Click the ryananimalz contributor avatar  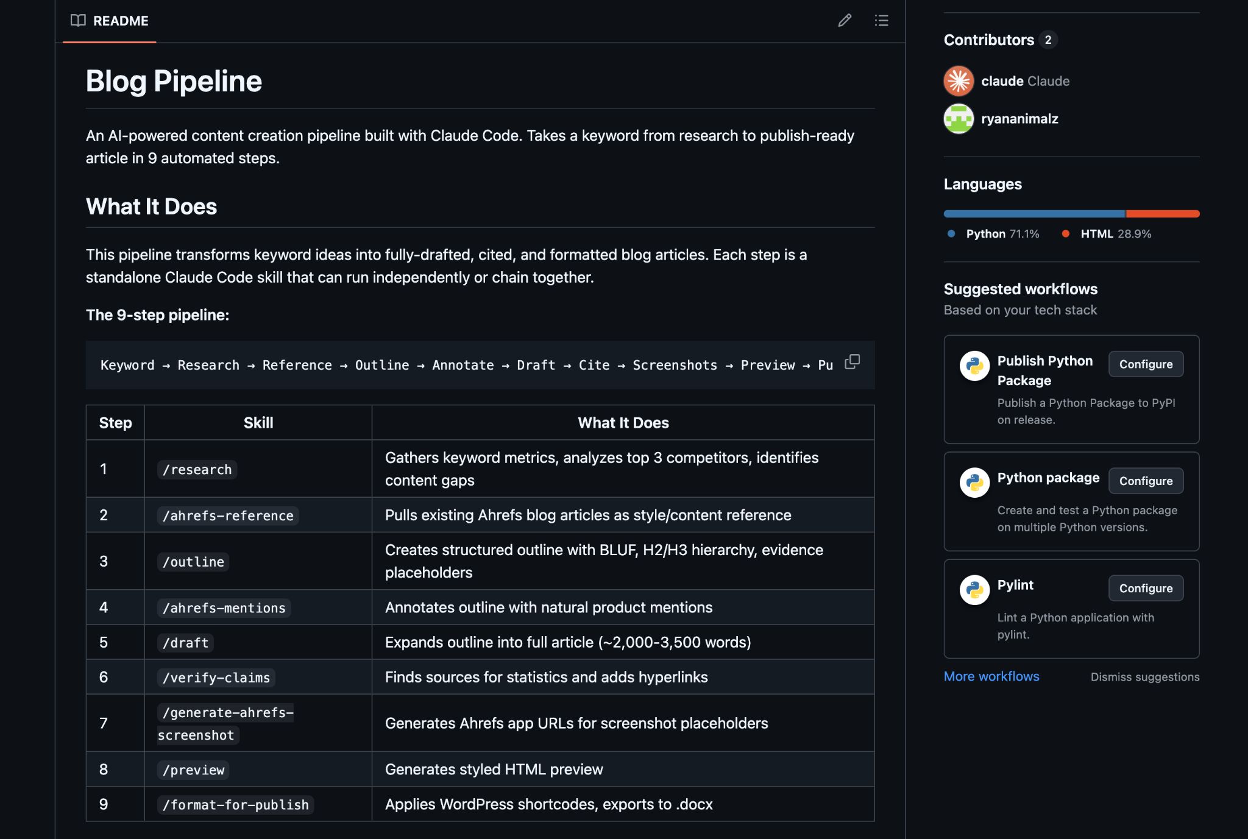click(959, 119)
